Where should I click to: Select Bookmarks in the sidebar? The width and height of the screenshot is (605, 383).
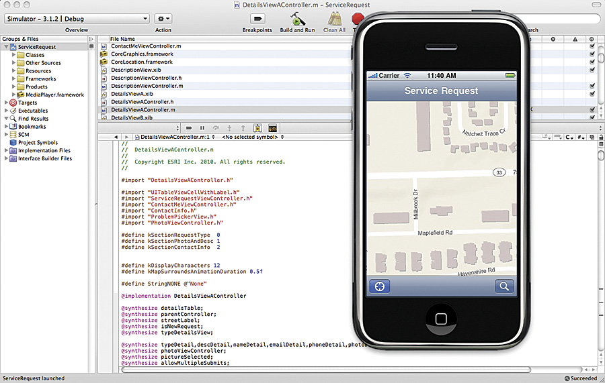click(32, 127)
